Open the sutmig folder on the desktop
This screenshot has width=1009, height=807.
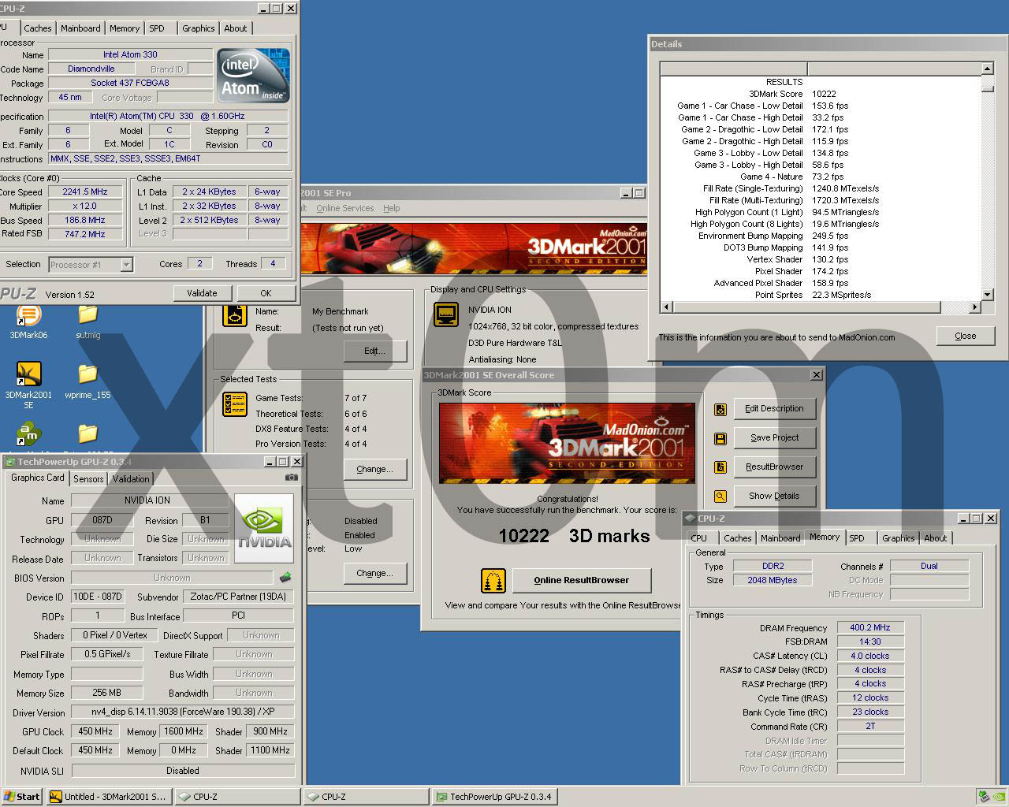point(87,315)
